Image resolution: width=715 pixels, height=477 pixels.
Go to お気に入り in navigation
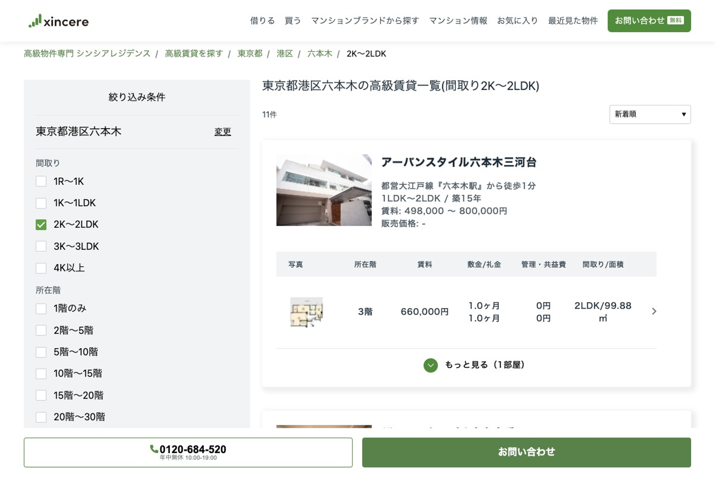click(517, 21)
